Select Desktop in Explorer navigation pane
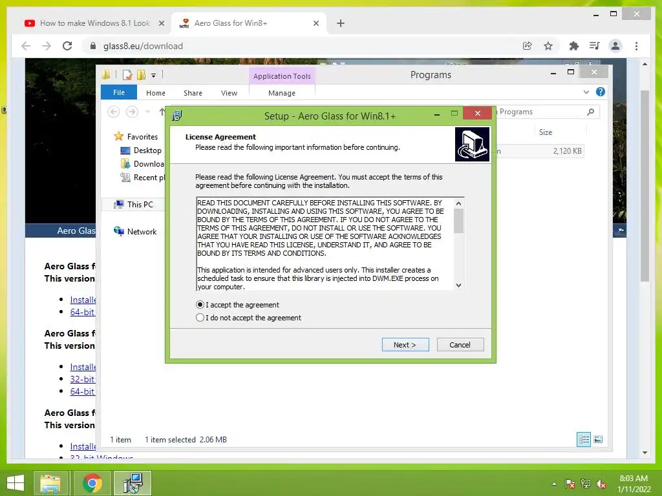This screenshot has width=662, height=496. [x=141, y=150]
